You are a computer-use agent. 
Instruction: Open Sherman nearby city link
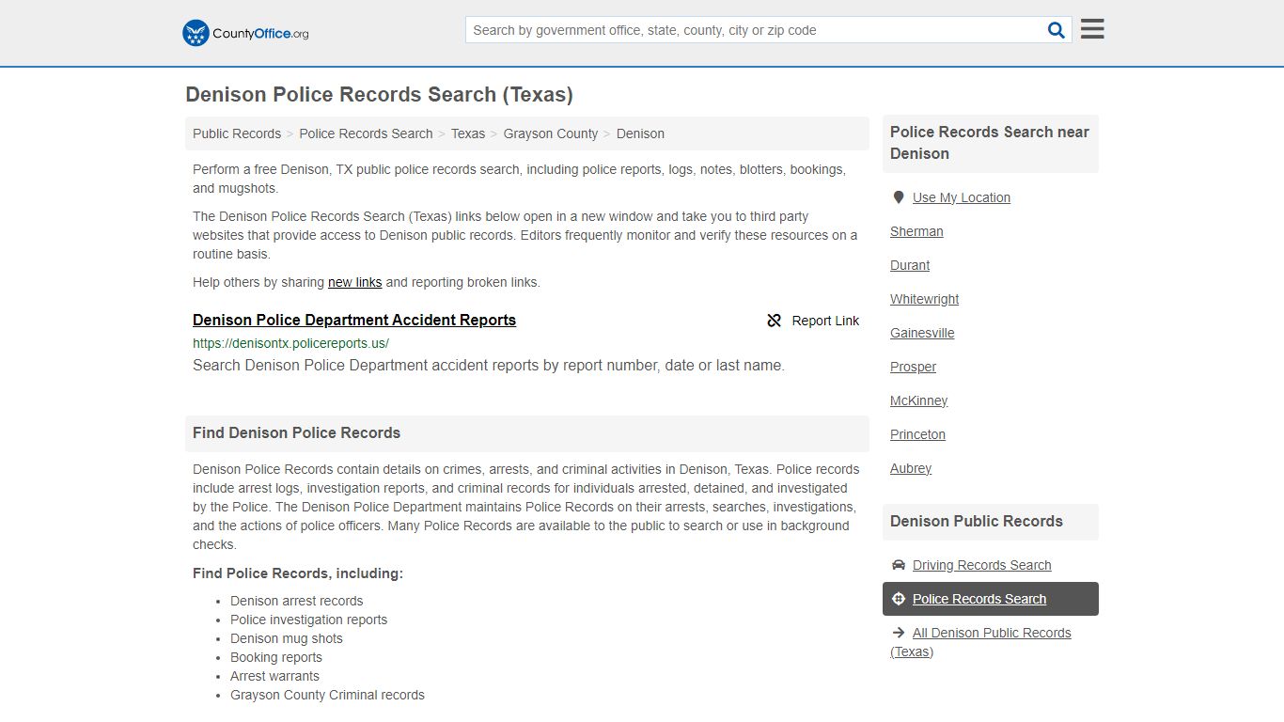click(916, 231)
